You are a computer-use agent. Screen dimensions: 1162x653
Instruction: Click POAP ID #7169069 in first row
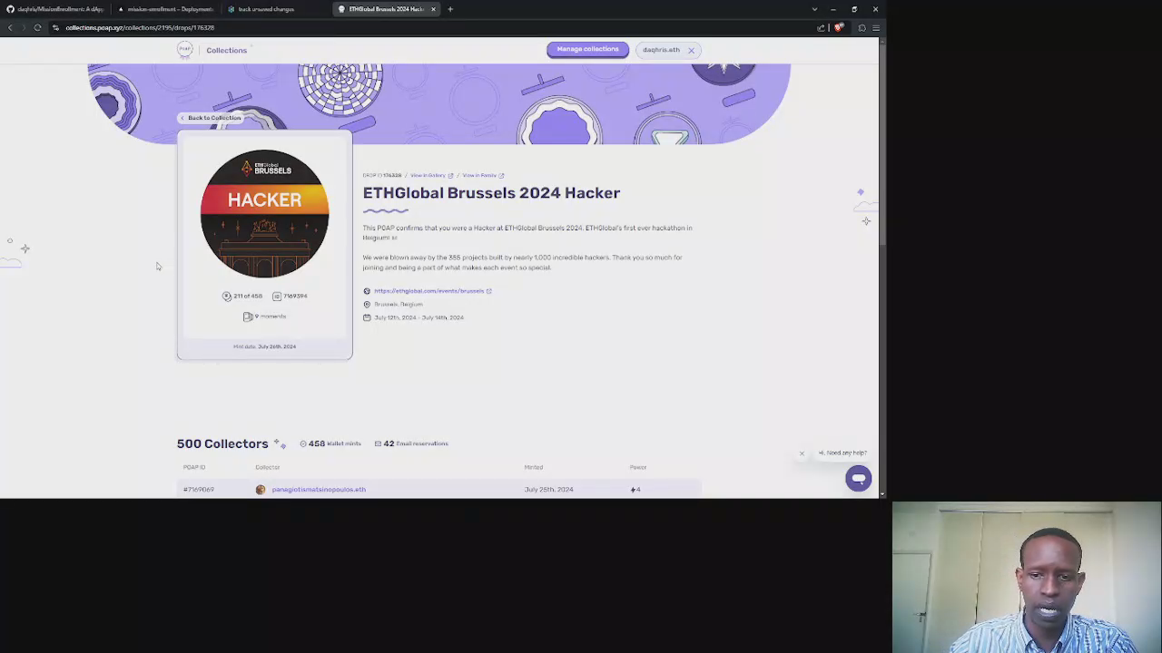(198, 490)
